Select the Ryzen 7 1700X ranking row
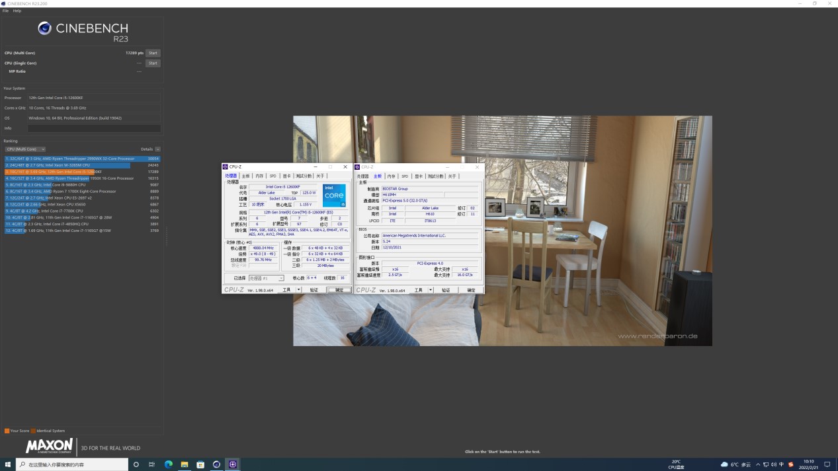Screen dimensions: 838x471 pos(82,192)
